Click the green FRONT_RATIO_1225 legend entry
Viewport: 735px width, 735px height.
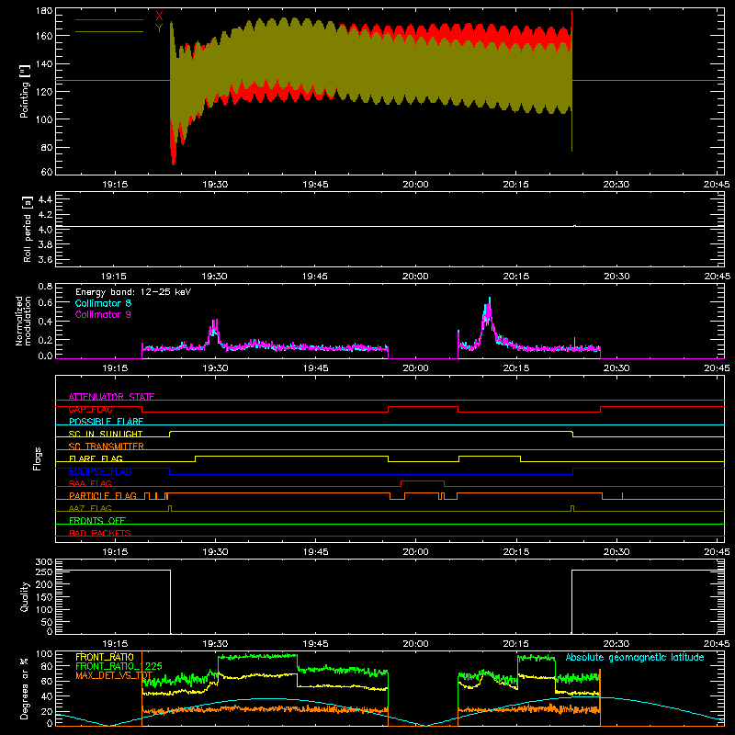[x=119, y=666]
